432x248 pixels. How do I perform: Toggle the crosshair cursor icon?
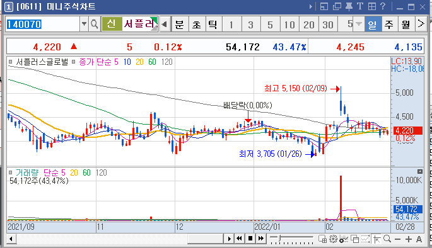(x=377, y=239)
